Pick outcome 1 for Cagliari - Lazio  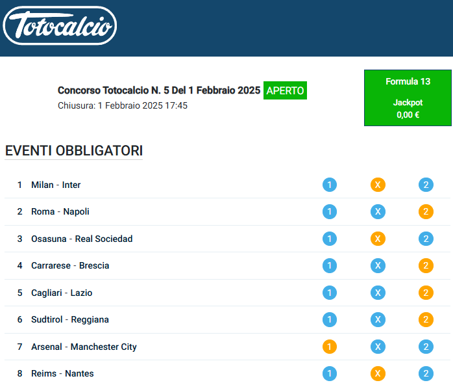pyautogui.click(x=330, y=293)
